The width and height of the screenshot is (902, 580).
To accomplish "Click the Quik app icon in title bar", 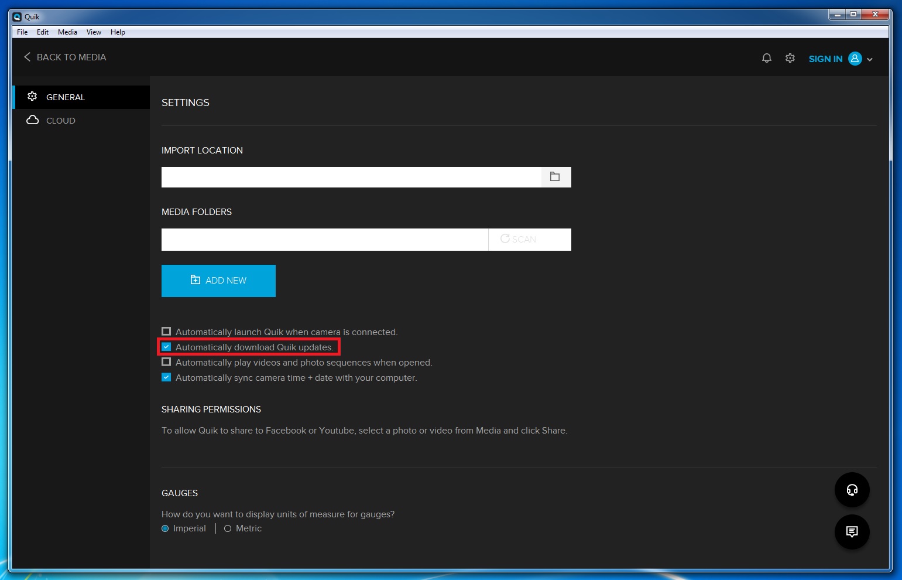I will (17, 16).
